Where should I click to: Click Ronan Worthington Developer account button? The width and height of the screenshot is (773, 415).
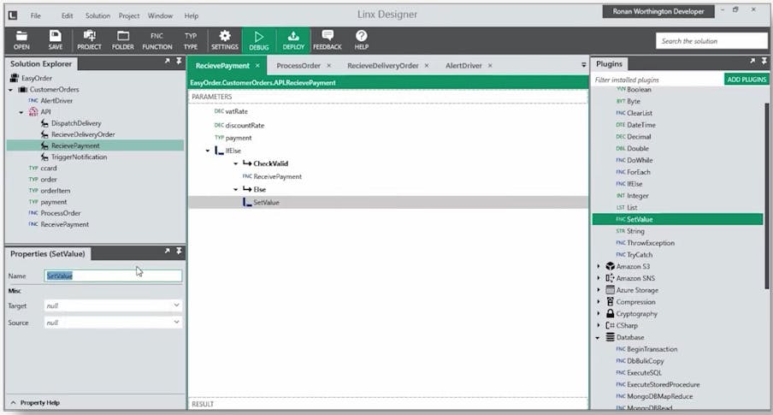point(658,11)
